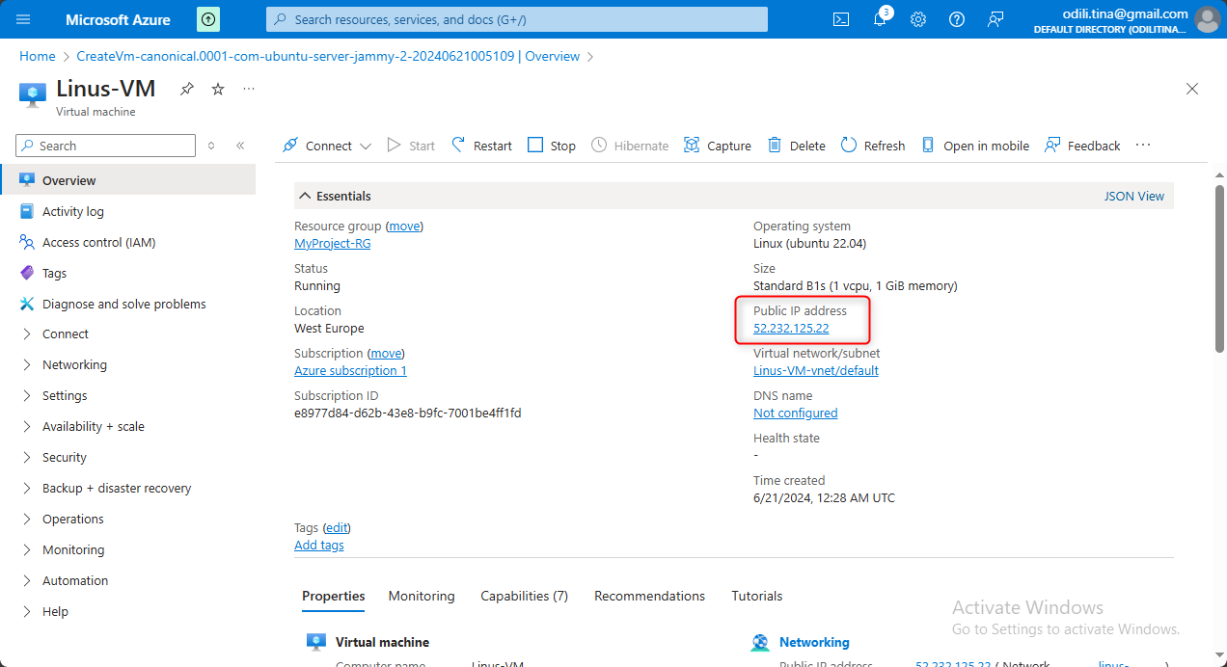Image resolution: width=1227 pixels, height=667 pixels.
Task: Open portal settings gear
Action: (918, 19)
